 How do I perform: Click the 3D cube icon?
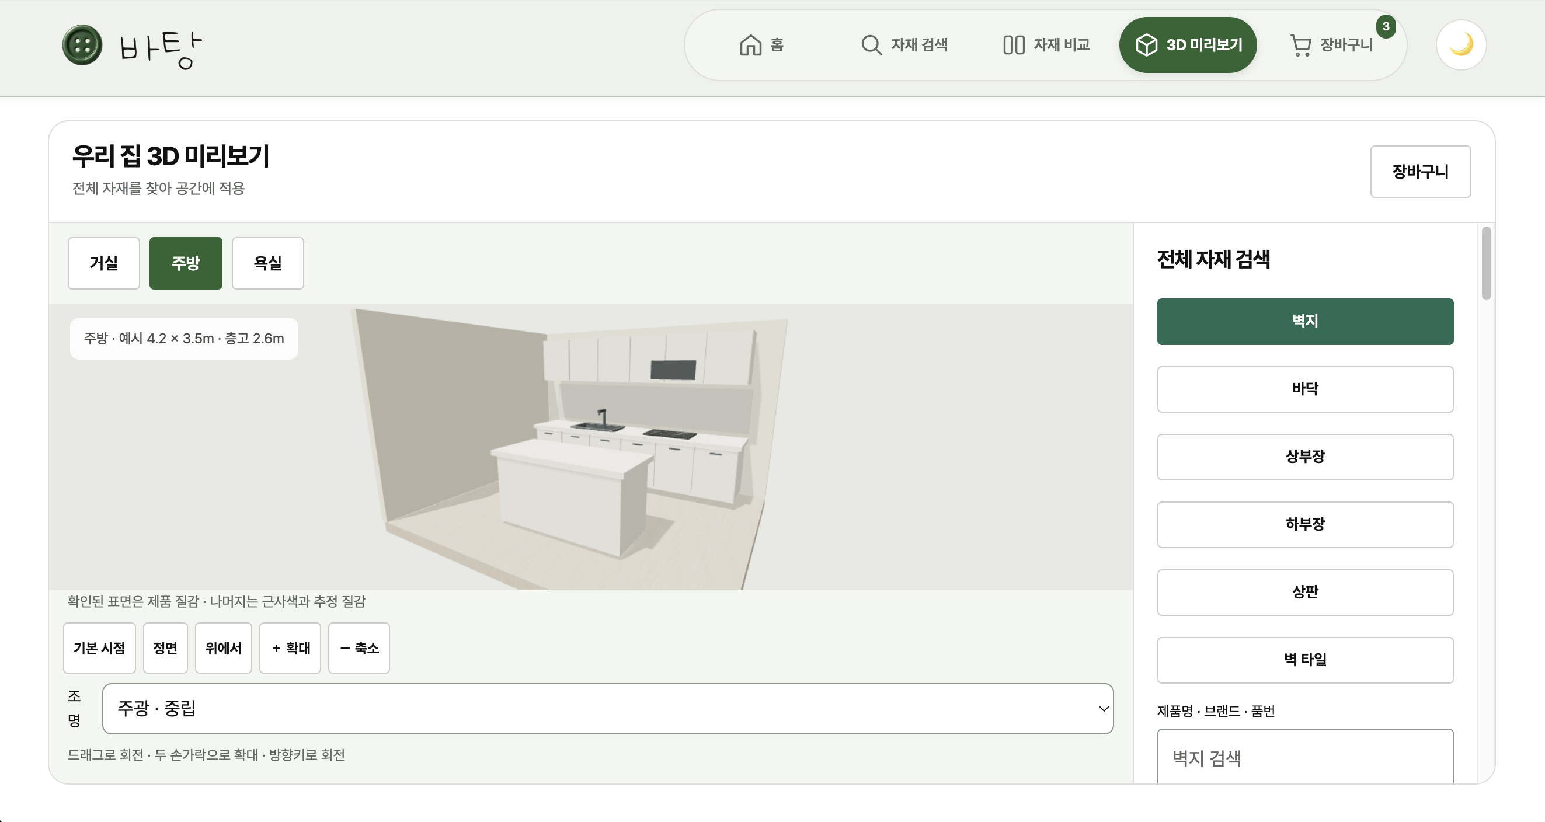[x=1146, y=45]
